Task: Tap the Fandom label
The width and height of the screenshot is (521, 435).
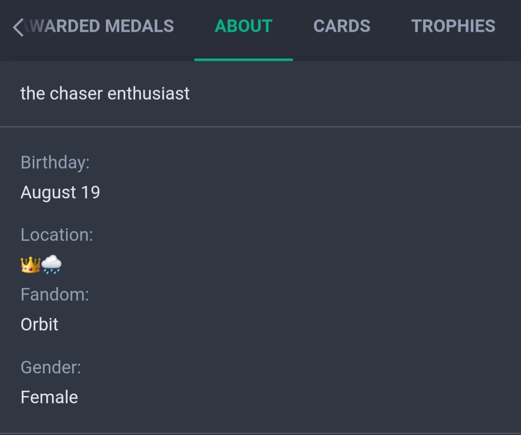Action: pos(55,295)
